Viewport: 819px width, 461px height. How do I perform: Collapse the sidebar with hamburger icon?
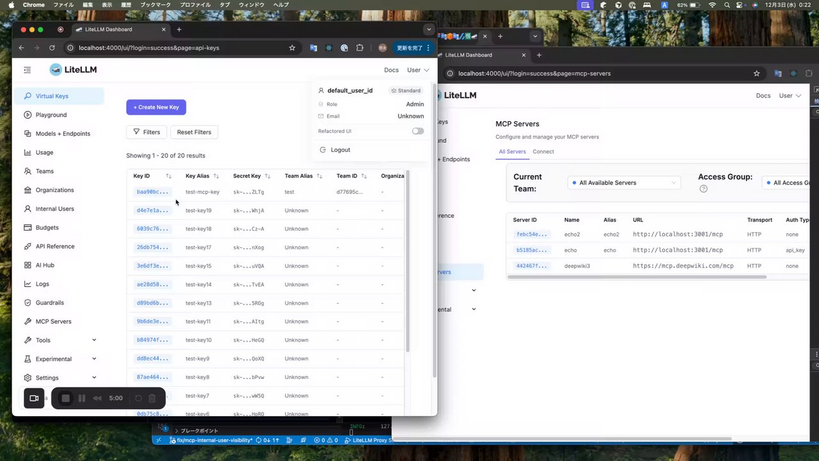[28, 70]
